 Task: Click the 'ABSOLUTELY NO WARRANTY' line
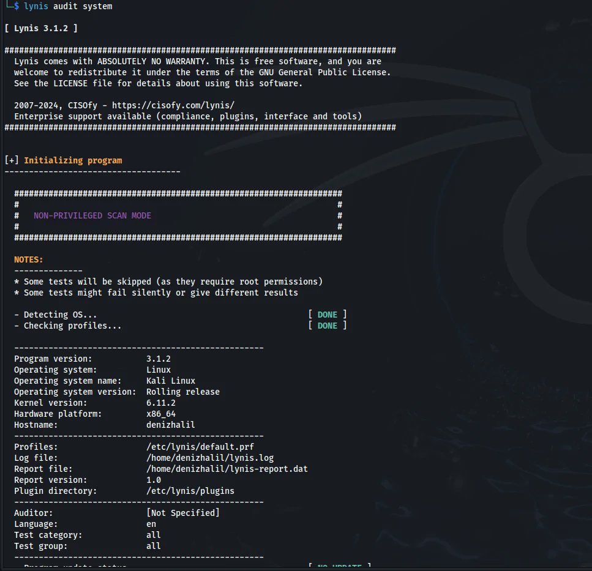198,61
